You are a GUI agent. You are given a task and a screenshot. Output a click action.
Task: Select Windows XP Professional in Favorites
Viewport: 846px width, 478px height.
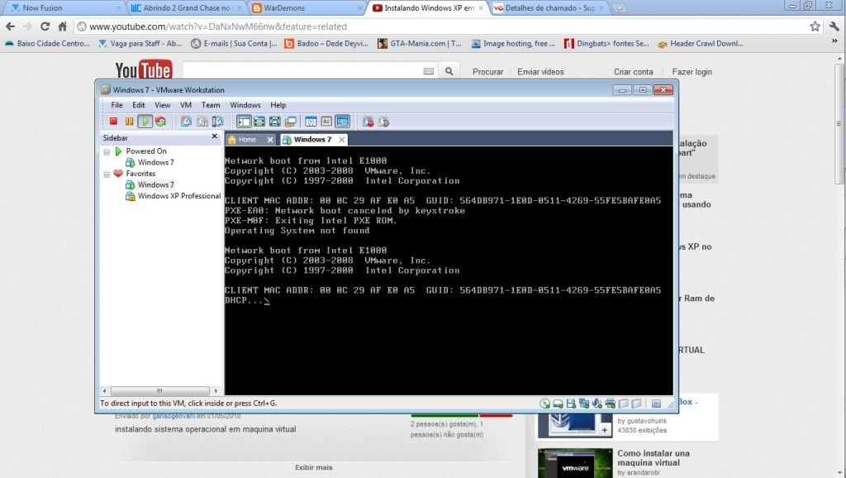tap(178, 197)
